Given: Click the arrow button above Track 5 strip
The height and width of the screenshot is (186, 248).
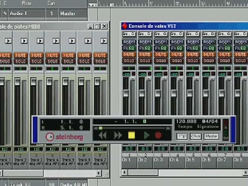Looking at the screenshot, I should click(72, 41).
